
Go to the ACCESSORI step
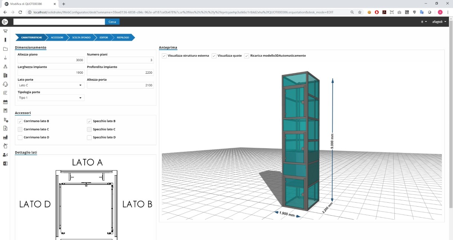pyautogui.click(x=57, y=37)
